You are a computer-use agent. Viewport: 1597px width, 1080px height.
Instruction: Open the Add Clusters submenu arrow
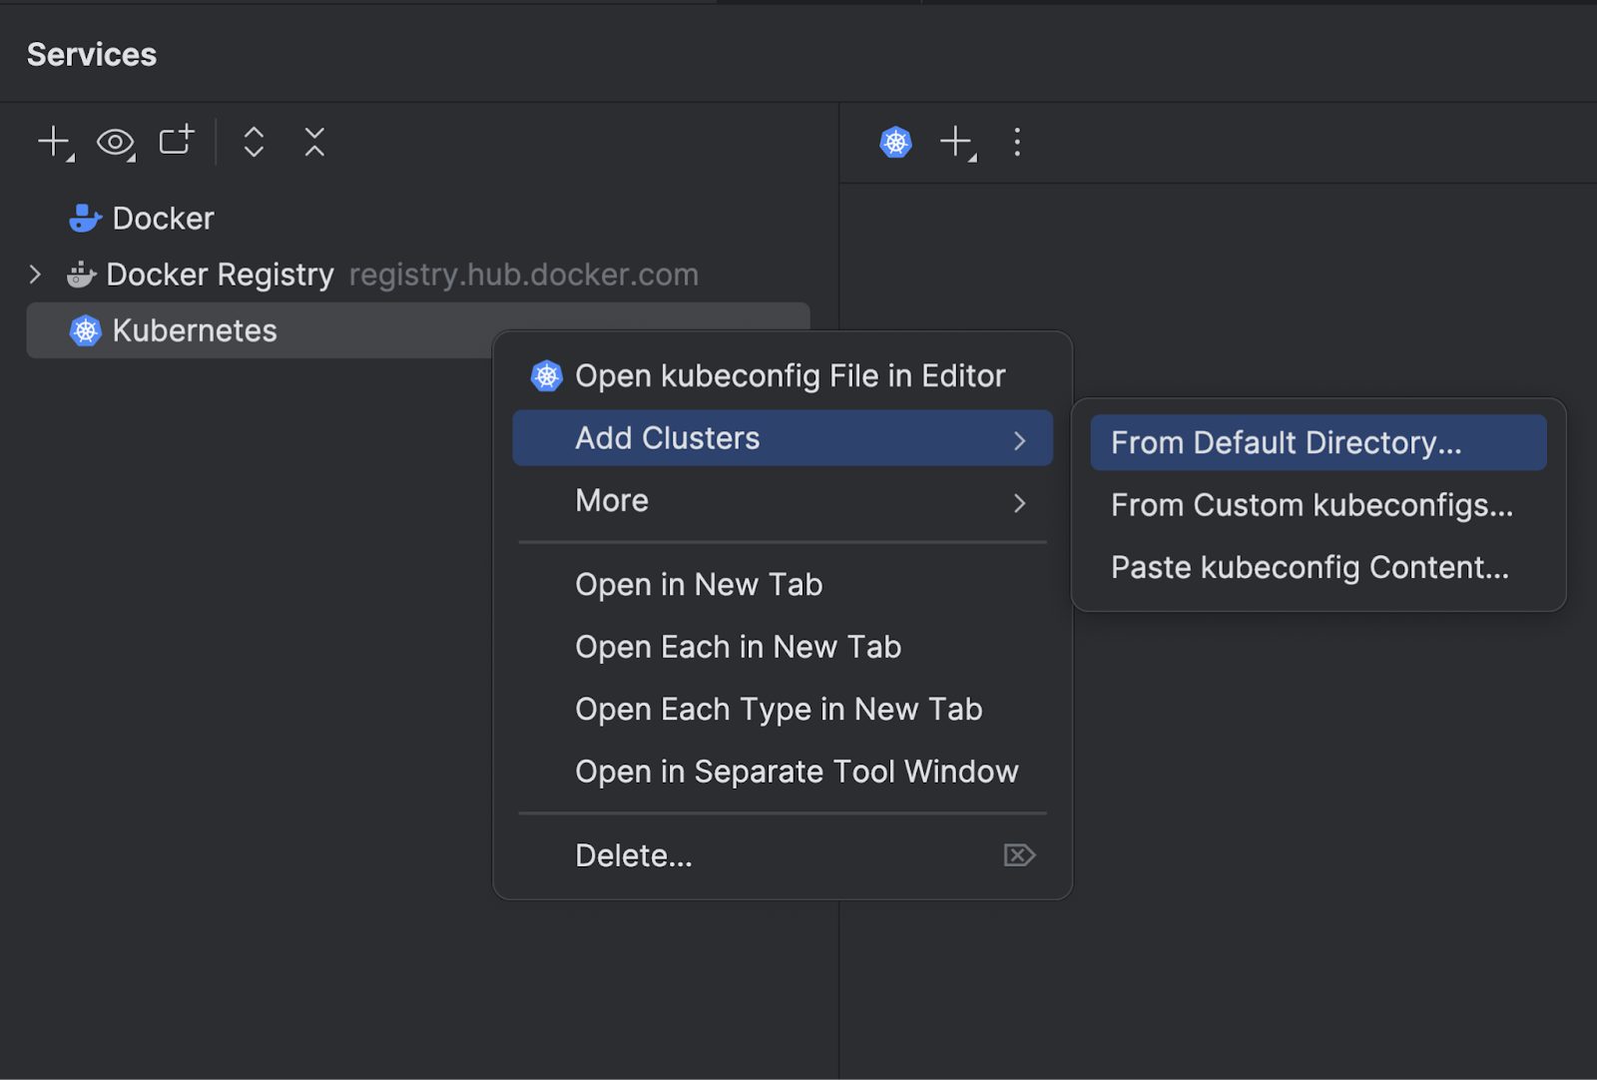tap(1019, 440)
